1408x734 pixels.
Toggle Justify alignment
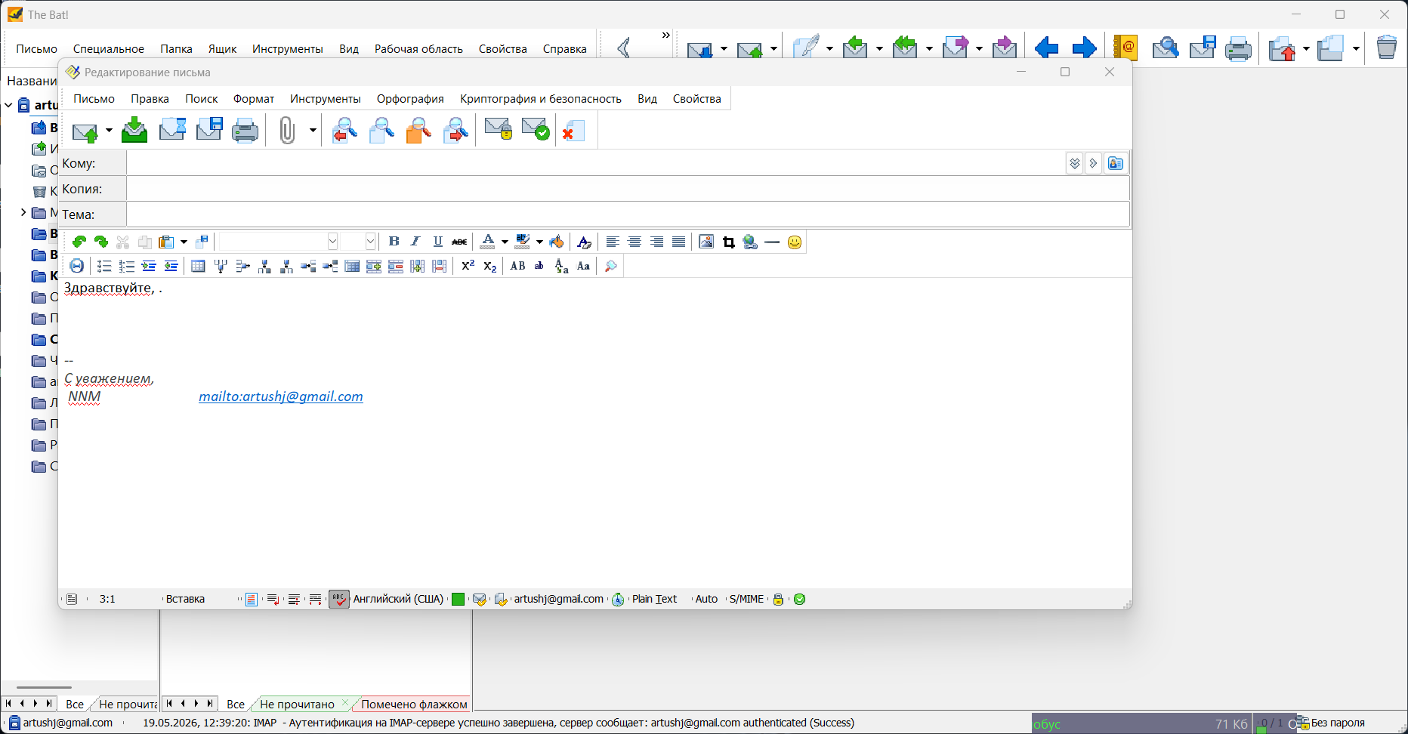coord(678,242)
